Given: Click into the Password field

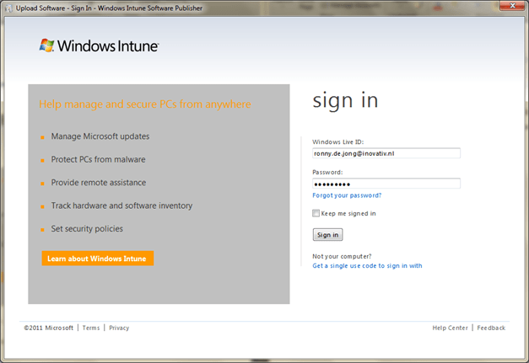Looking at the screenshot, I should click(x=386, y=183).
